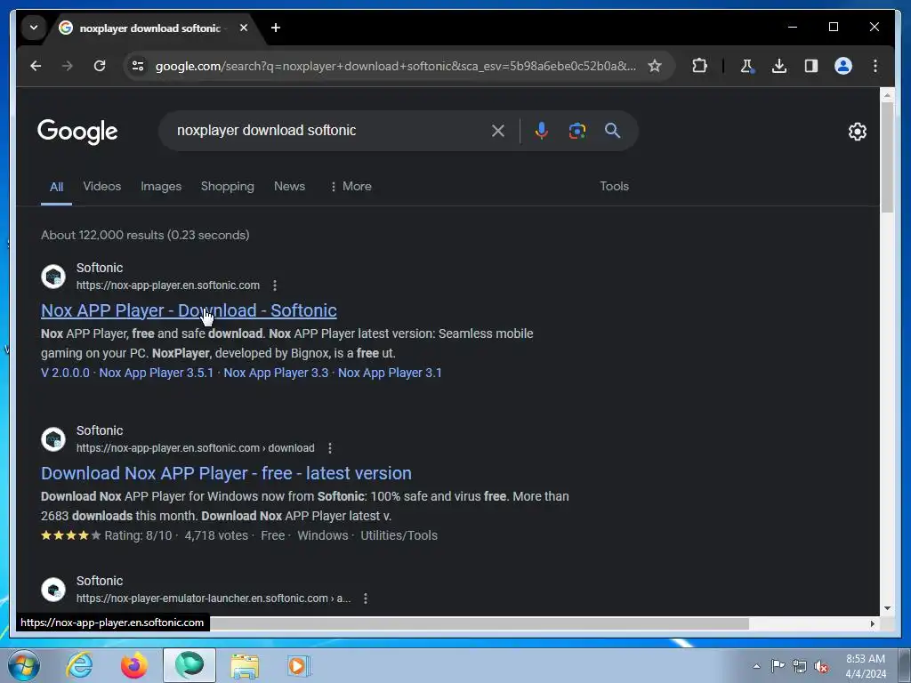The height and width of the screenshot is (683, 911).
Task: Select the All results tab
Action: [x=56, y=187]
